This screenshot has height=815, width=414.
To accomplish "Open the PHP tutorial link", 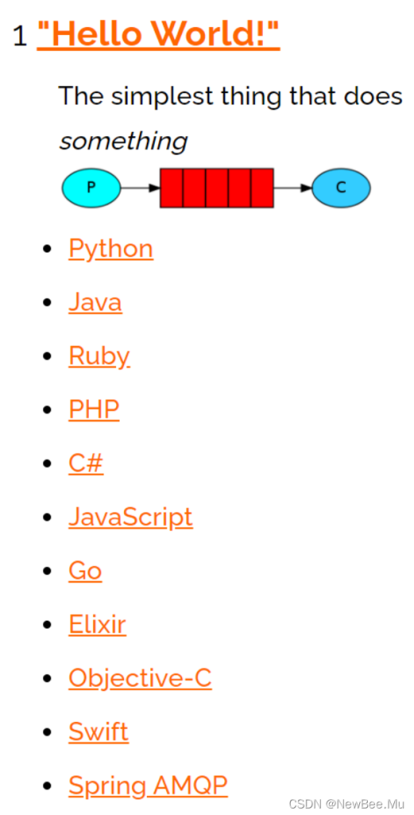I will click(94, 410).
